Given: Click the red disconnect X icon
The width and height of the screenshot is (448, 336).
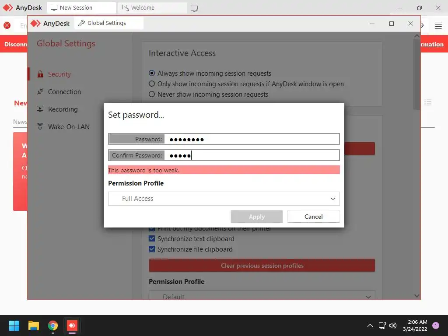Looking at the screenshot, I should click(x=7, y=25).
